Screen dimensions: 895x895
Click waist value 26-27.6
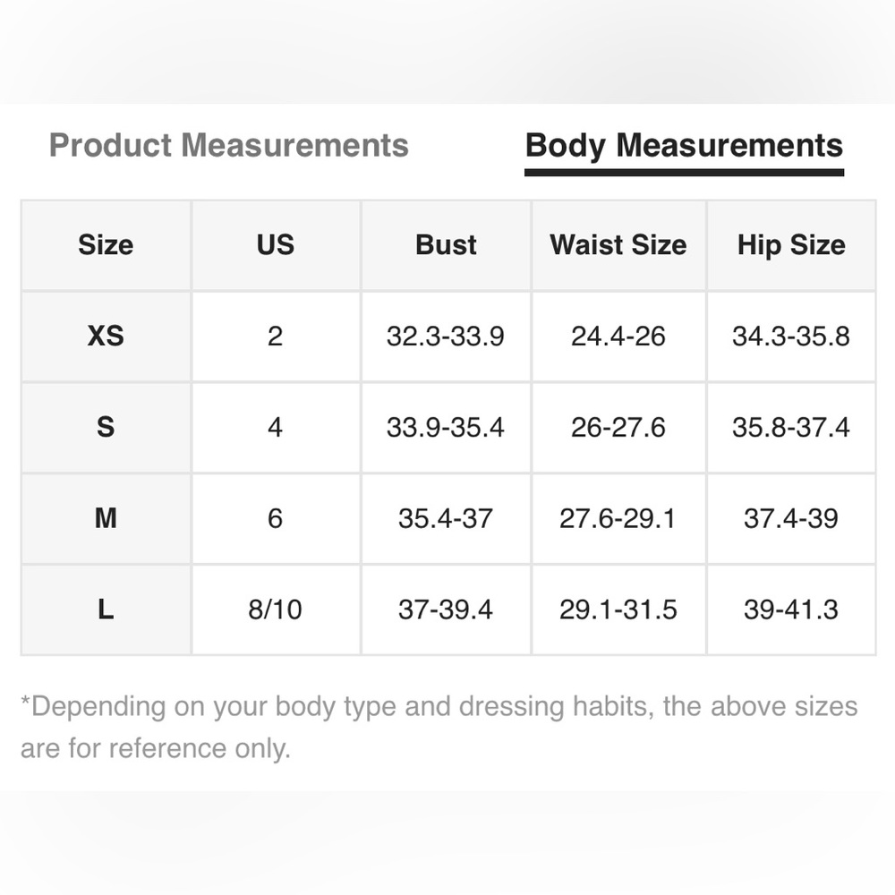click(x=618, y=427)
